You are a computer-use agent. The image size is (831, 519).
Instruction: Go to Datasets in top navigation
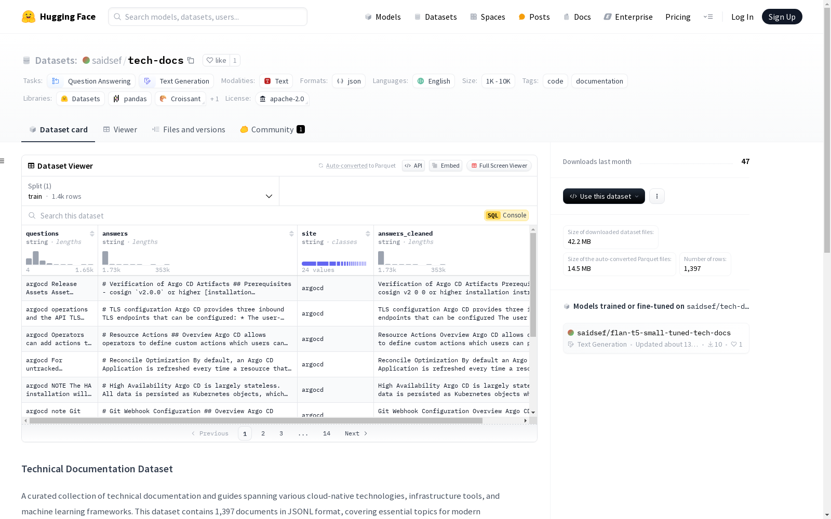point(435,17)
